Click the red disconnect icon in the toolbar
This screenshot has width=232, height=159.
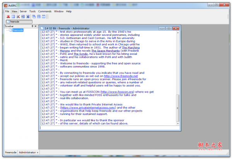[x=8, y=17]
